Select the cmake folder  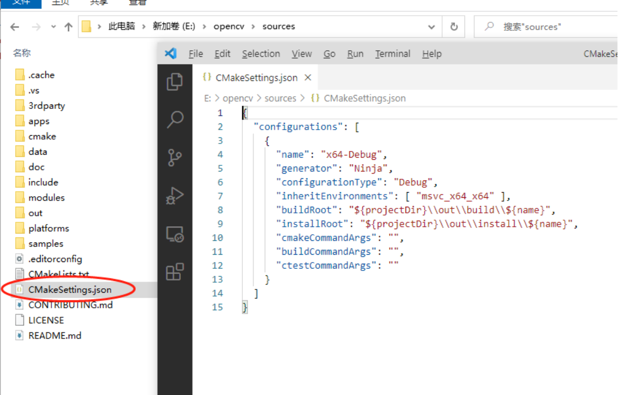(x=42, y=136)
